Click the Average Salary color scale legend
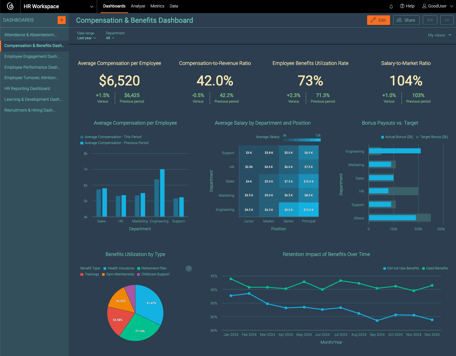456x356 pixels. 302,140
